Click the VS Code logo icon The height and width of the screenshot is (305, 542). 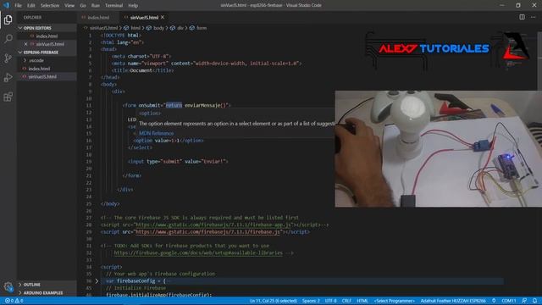6,5
